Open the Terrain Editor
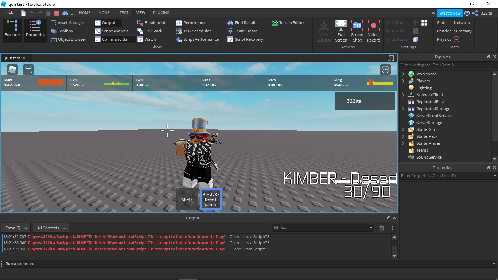 pyautogui.click(x=288, y=22)
